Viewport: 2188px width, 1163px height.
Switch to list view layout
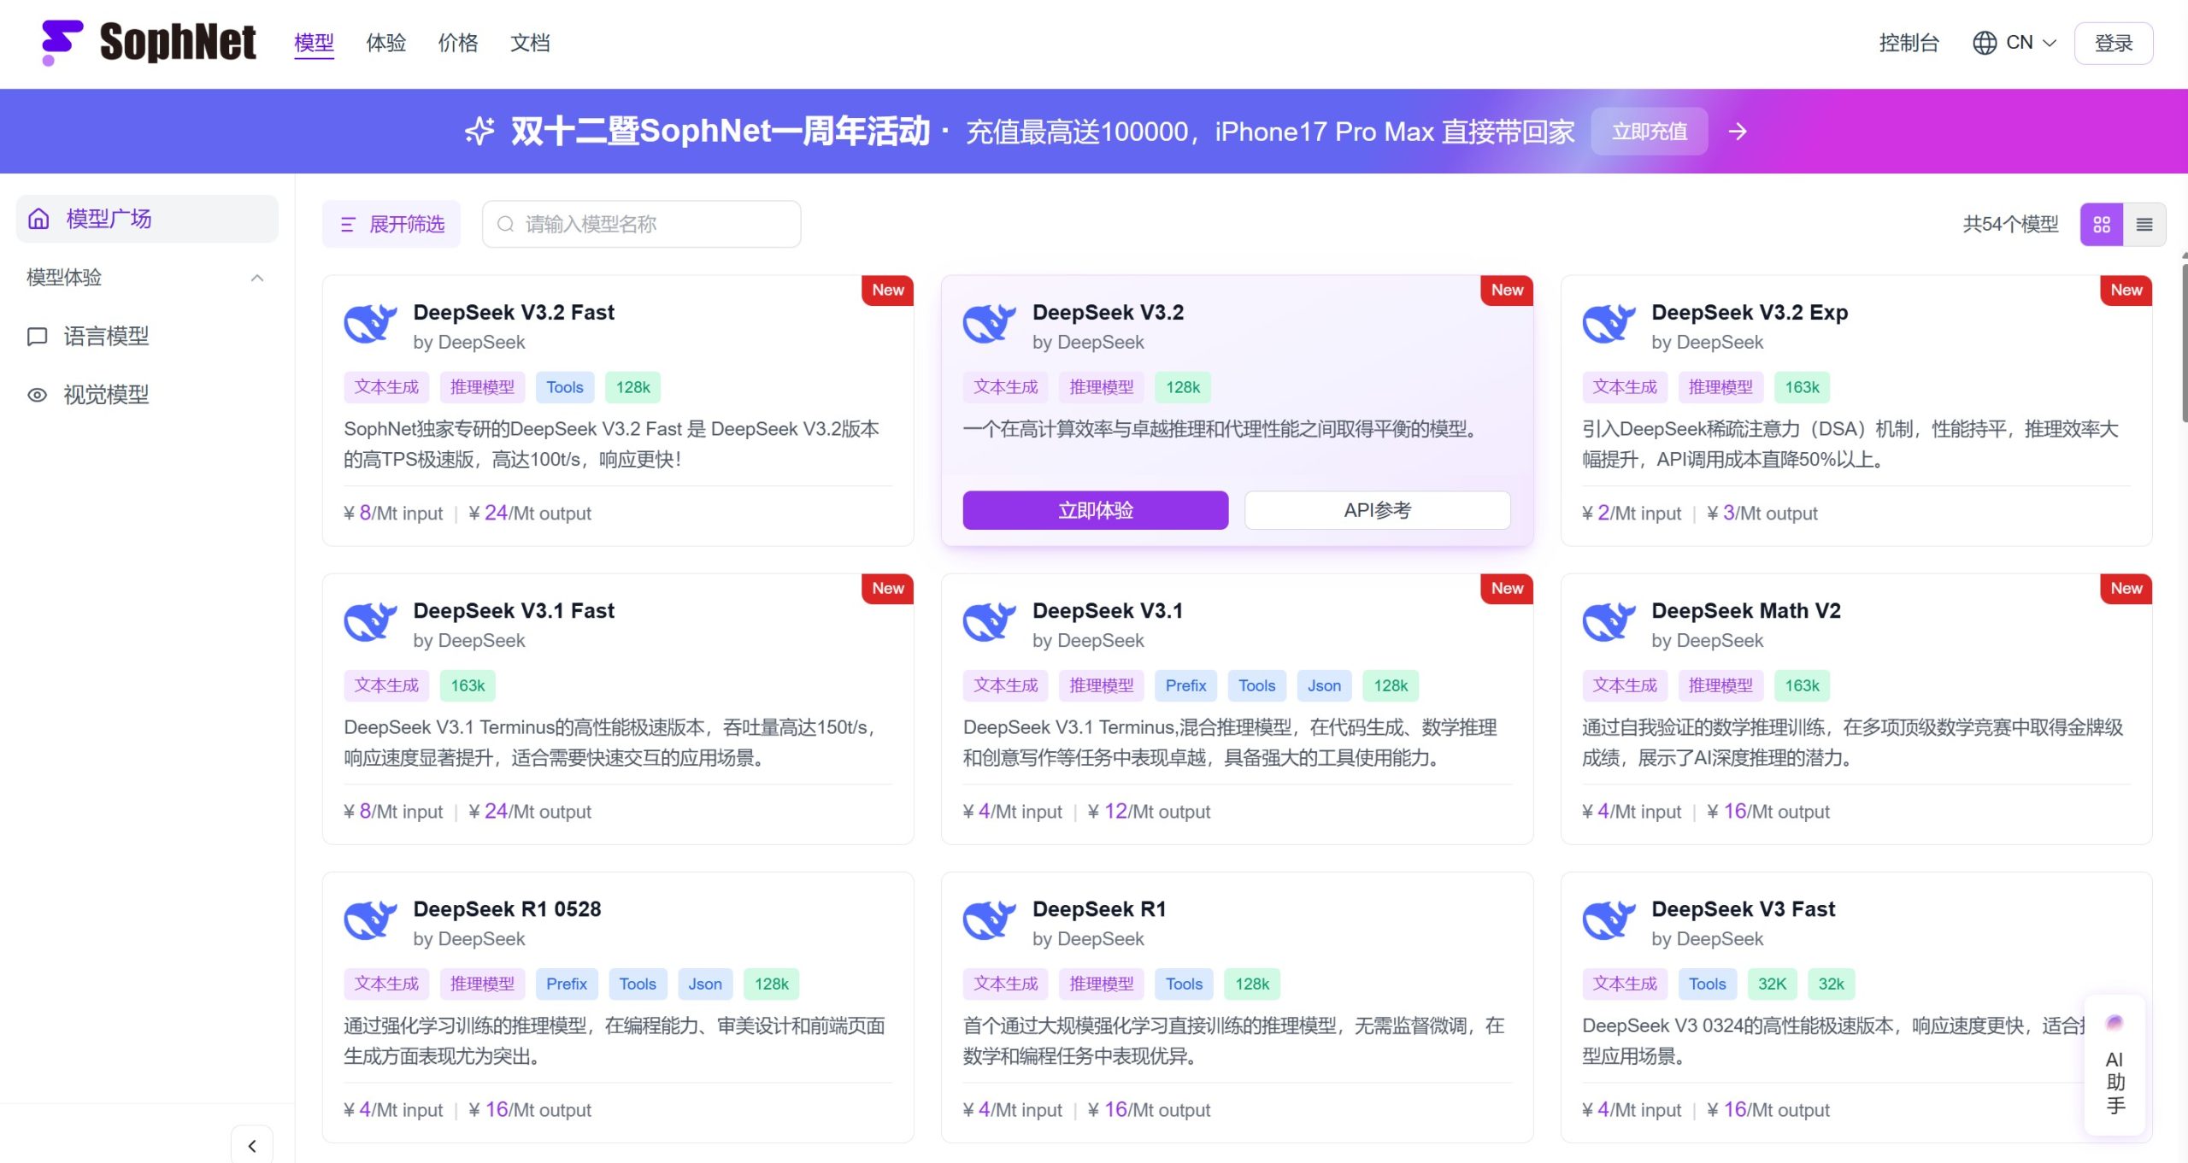coord(2145,224)
